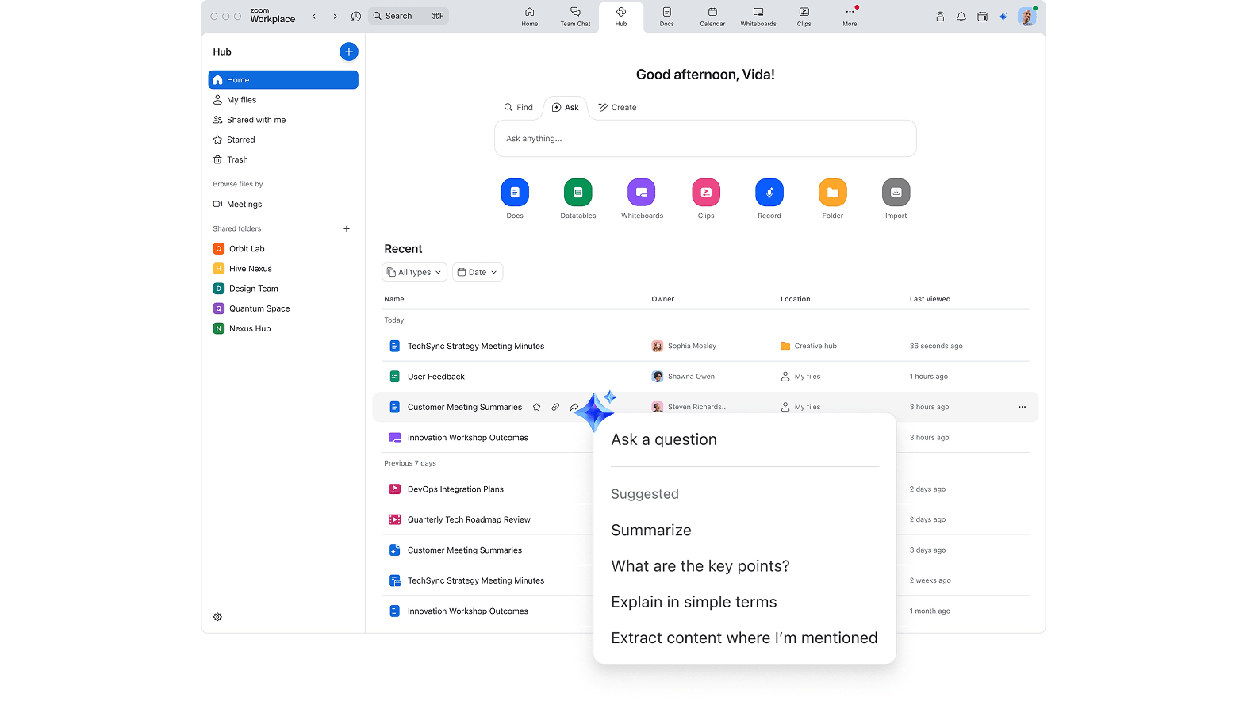
Task: Open settings gear at sidebar bottom
Action: click(x=218, y=617)
